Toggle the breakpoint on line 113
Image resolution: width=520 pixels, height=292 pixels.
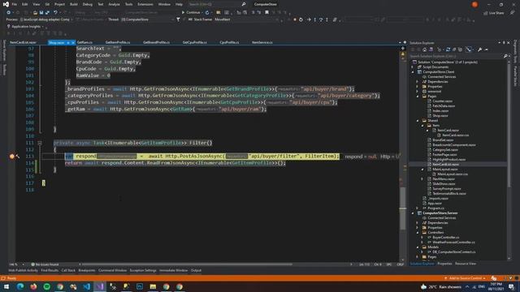click(x=12, y=157)
